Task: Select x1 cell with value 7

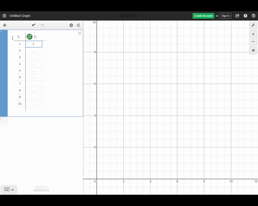Action: pyautogui.click(x=19, y=84)
